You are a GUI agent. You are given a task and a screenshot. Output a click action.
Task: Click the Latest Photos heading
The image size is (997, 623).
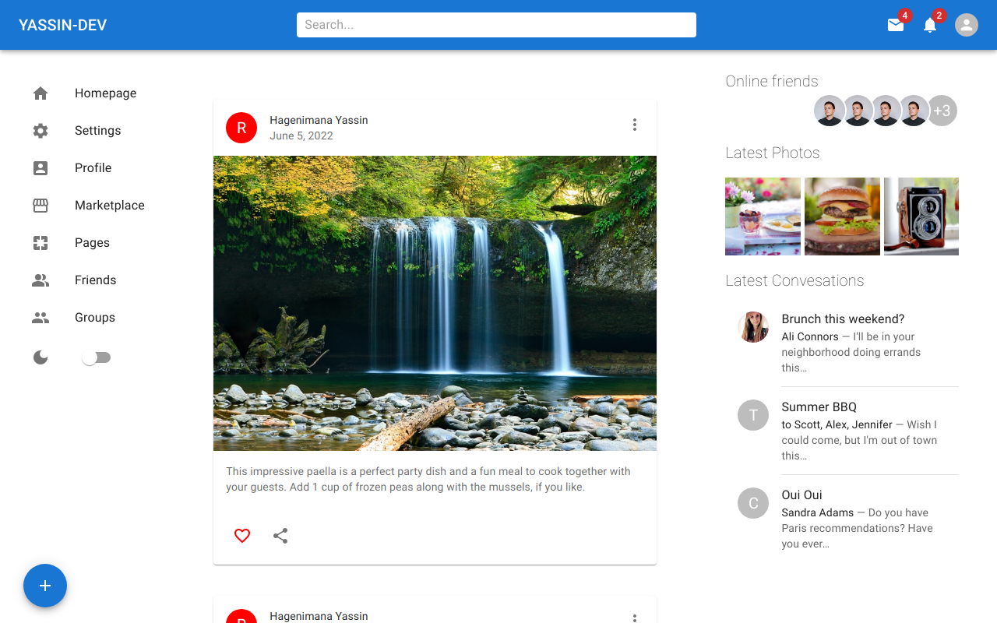click(x=773, y=153)
